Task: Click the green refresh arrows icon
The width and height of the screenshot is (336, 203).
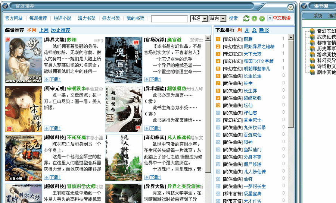Action: (x=246, y=19)
